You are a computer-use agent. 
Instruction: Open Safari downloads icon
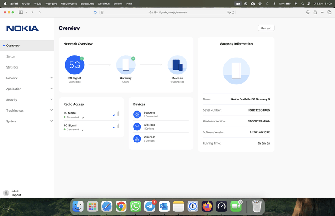click(308, 13)
